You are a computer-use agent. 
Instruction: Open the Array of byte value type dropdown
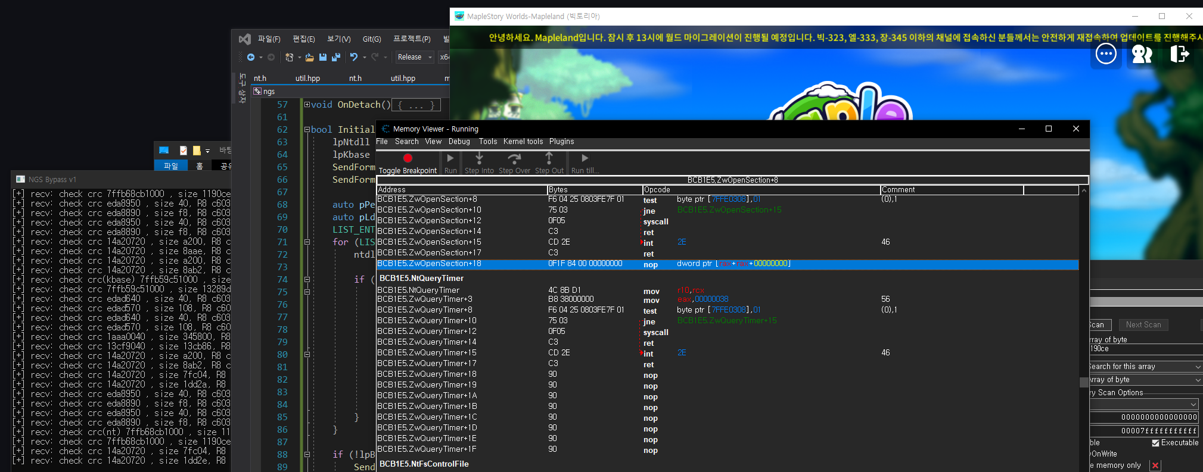[x=1146, y=380]
